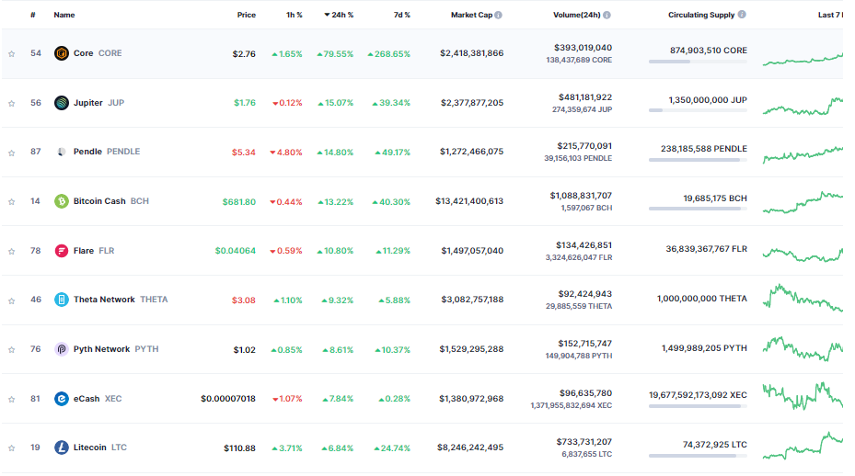
Task: Click the Pendle coin logo icon
Action: 62,152
